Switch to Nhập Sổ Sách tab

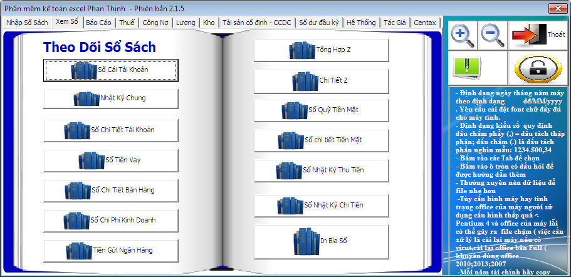coord(28,23)
